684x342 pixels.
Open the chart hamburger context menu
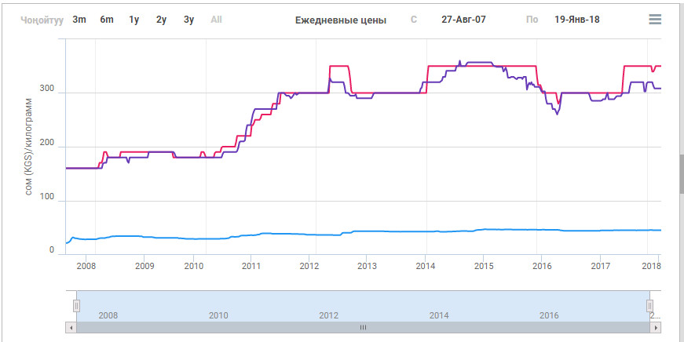click(655, 20)
